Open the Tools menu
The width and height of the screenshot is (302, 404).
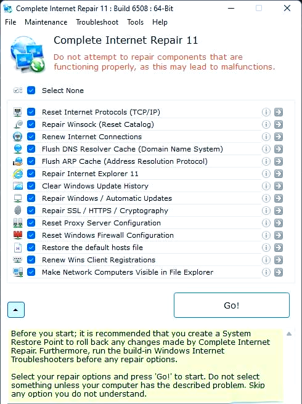135,22
